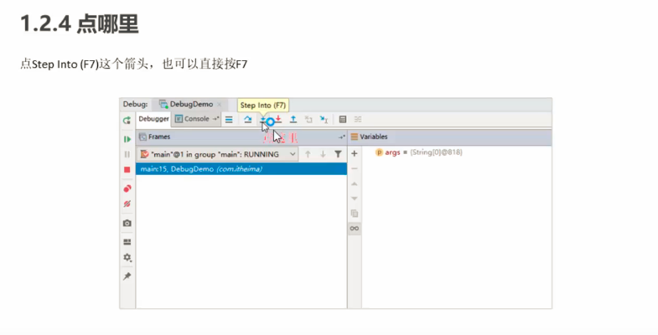Click the Move Watch Up triangle
Screen dimensions: 658x335
[355, 183]
